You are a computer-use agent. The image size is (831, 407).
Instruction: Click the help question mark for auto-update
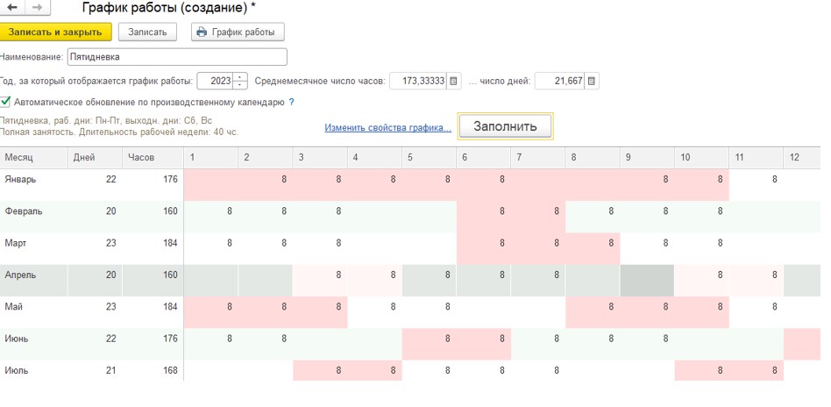point(292,102)
